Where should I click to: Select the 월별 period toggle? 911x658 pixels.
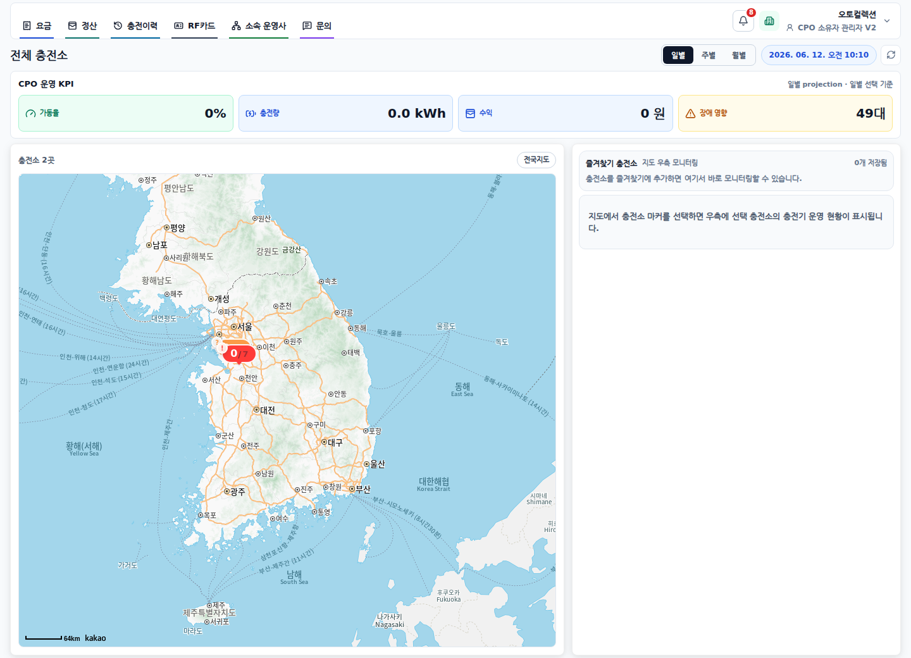(x=739, y=55)
